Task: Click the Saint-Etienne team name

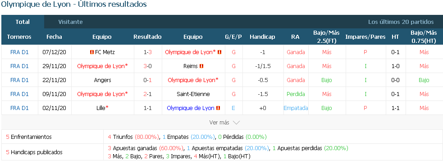Action: 193,94
